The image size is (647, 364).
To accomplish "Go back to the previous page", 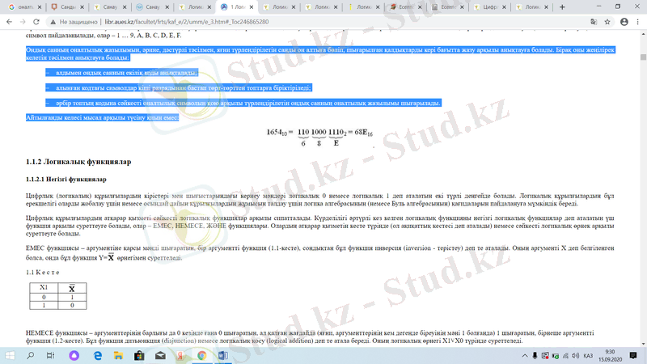I will (x=9, y=22).
